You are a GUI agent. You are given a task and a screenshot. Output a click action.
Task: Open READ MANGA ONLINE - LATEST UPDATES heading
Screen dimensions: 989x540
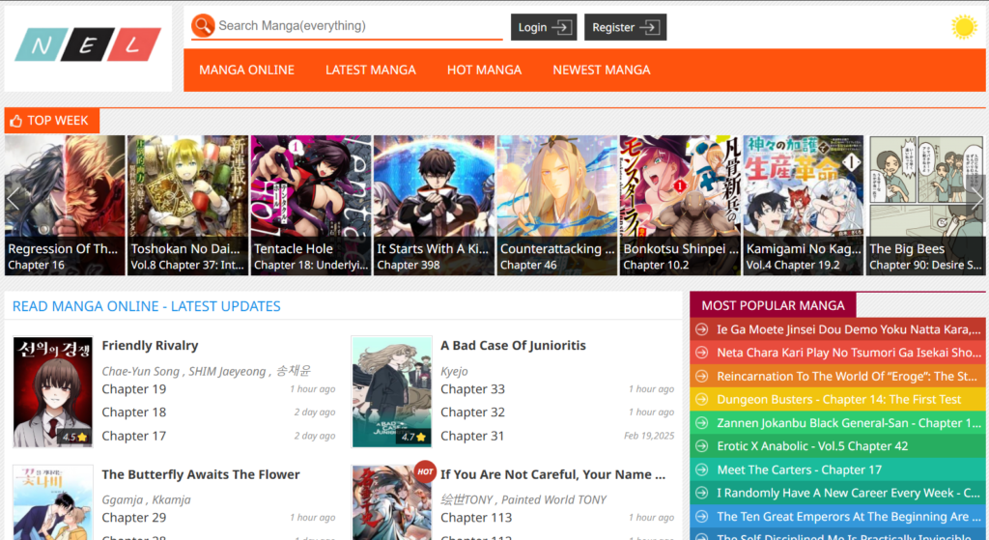(147, 306)
